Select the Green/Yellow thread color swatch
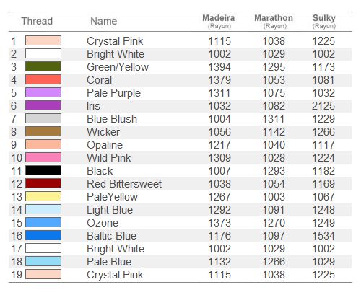361x290 pixels. coord(43,66)
